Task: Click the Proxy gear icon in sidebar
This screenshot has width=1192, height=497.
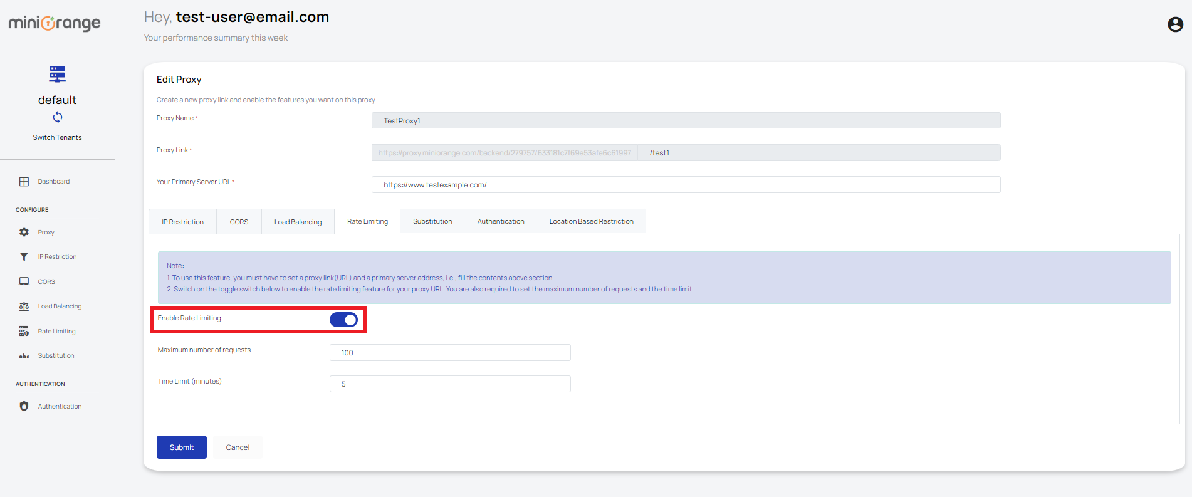Action: tap(24, 232)
